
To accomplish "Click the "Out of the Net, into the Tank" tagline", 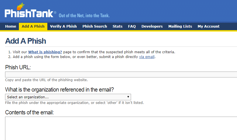I will [x=84, y=15].
